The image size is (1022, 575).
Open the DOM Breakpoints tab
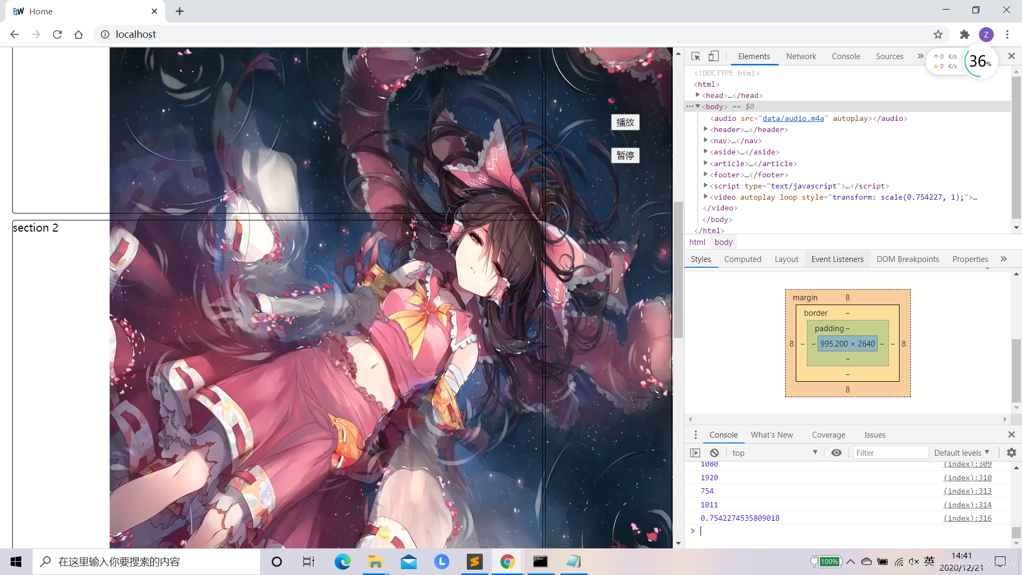[x=908, y=259]
